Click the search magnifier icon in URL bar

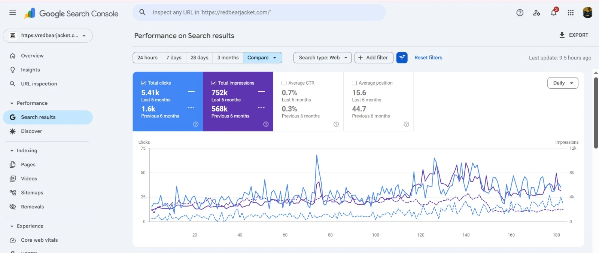pos(142,12)
